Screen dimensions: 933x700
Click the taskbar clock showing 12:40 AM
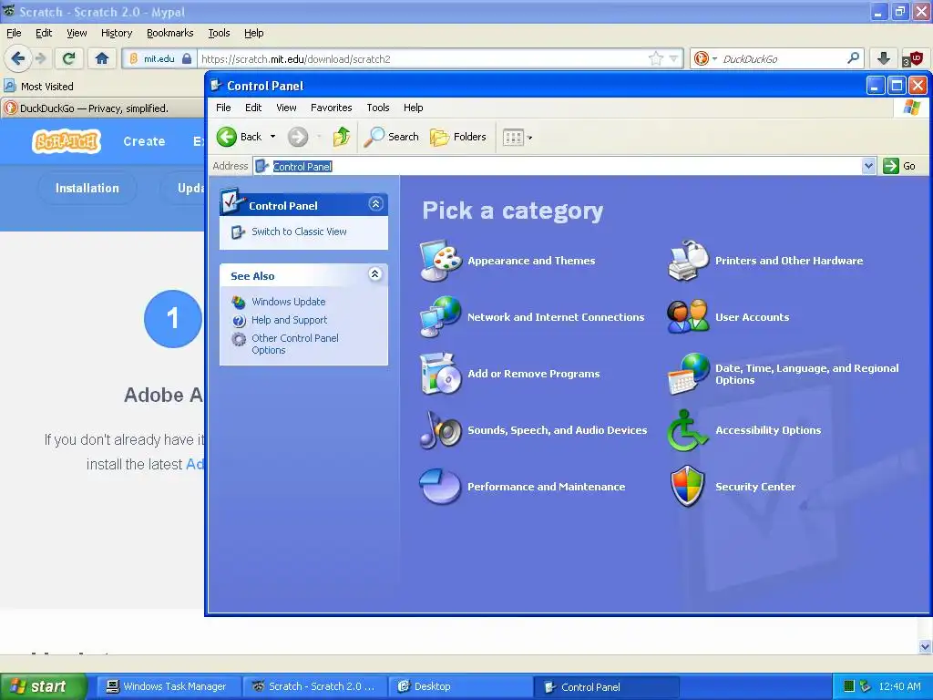[x=899, y=686]
